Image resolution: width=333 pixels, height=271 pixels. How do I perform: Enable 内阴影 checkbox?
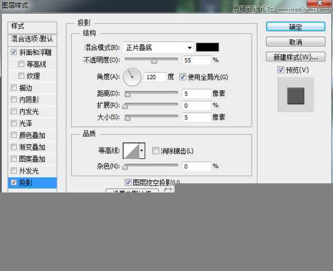14,99
